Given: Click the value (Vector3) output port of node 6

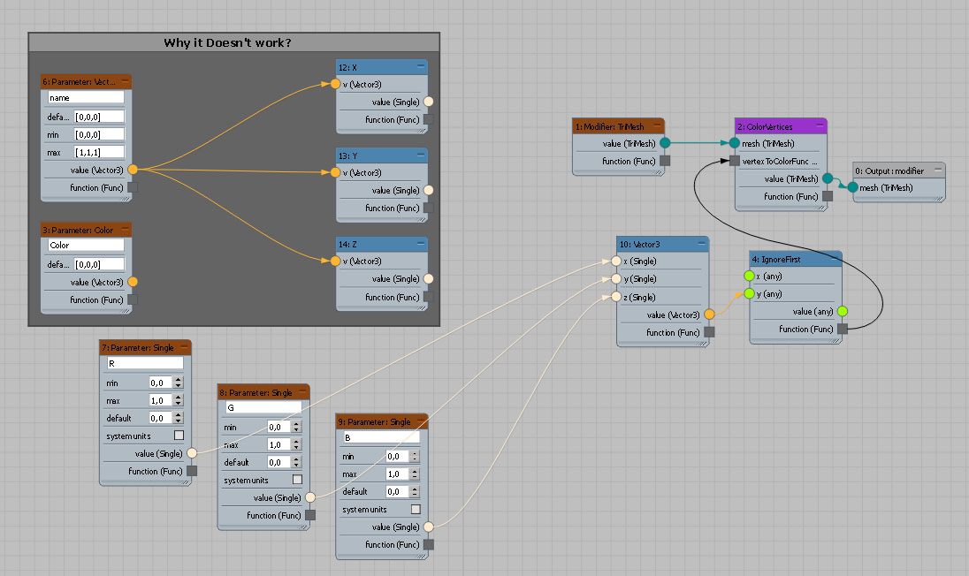Looking at the screenshot, I should (133, 169).
